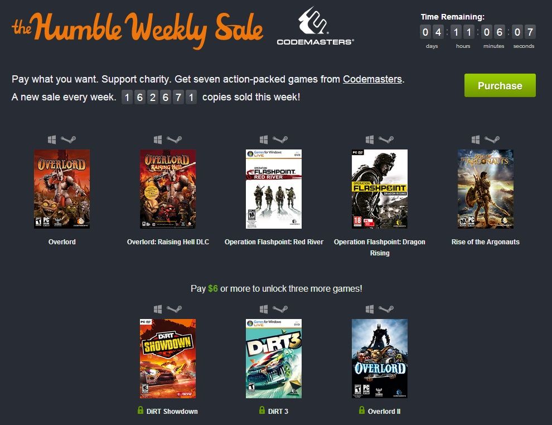Click the Steam icon above DiRT 3 cover
The width and height of the screenshot is (552, 425).
click(280, 309)
